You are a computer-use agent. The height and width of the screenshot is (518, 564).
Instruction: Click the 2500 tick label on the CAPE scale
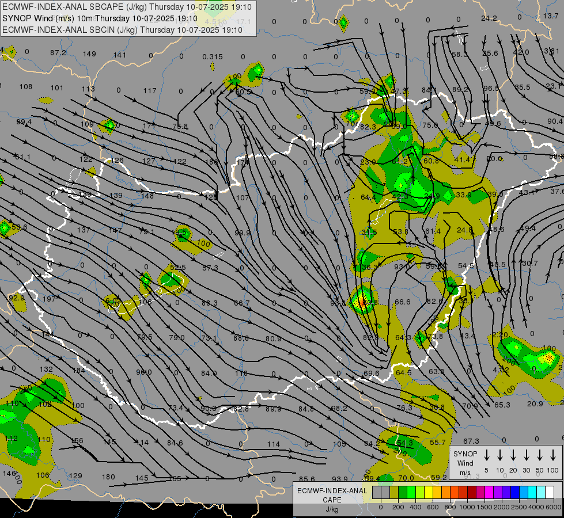519,507
